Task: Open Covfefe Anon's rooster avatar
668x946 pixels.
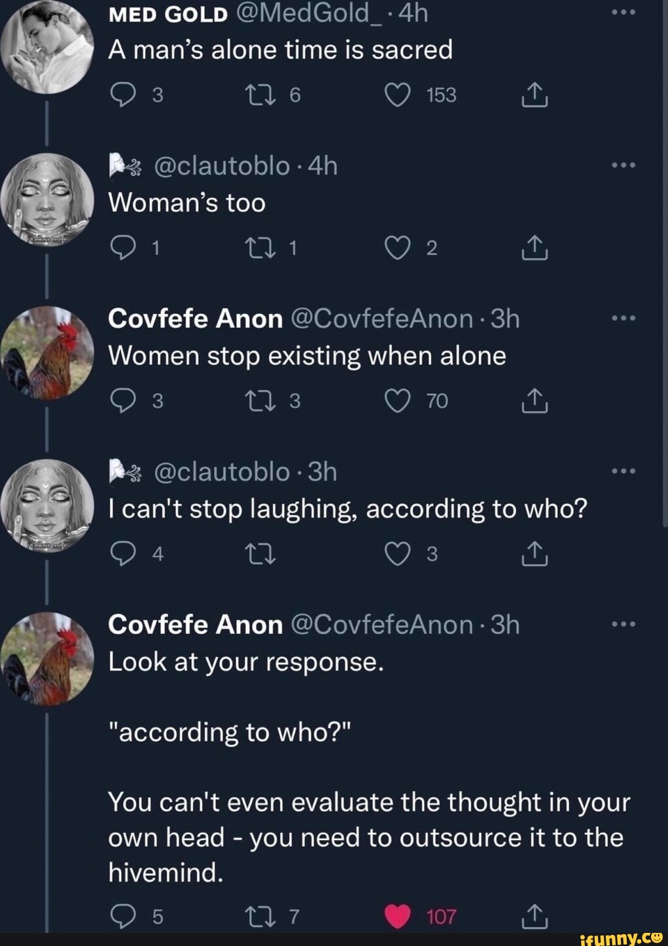Action: (x=48, y=353)
